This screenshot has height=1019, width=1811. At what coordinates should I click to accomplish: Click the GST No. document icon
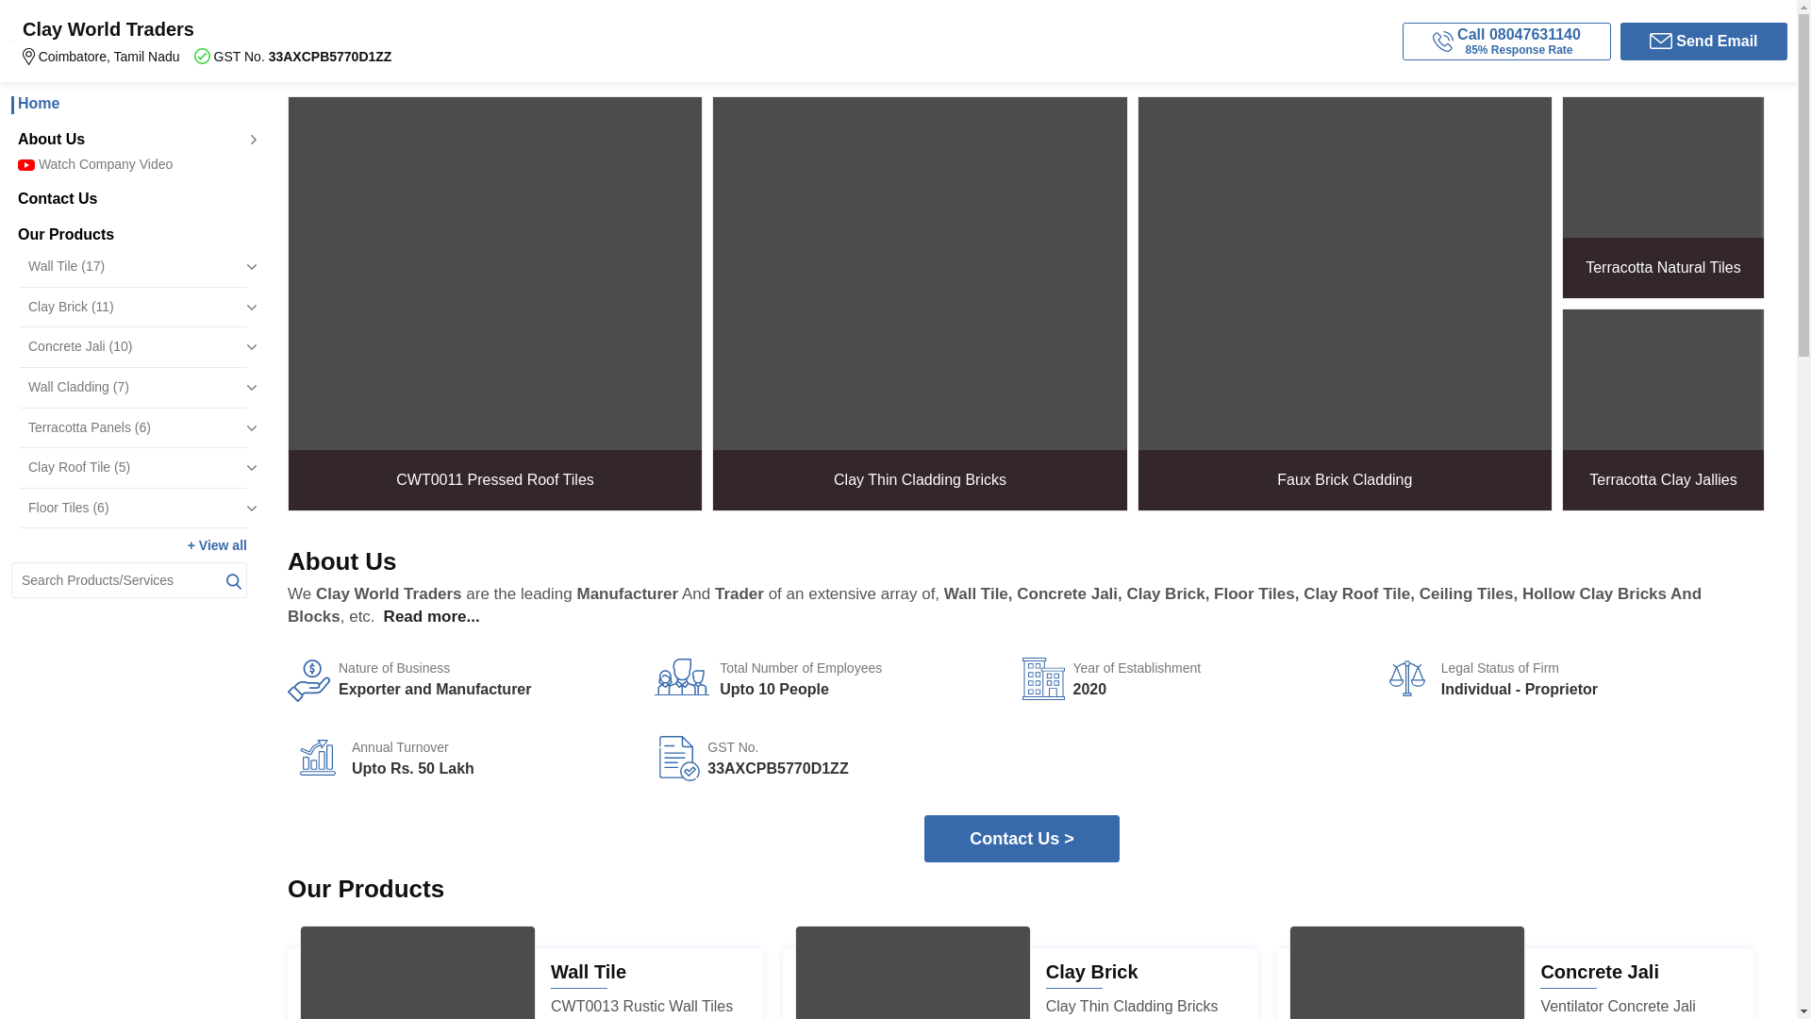click(679, 759)
